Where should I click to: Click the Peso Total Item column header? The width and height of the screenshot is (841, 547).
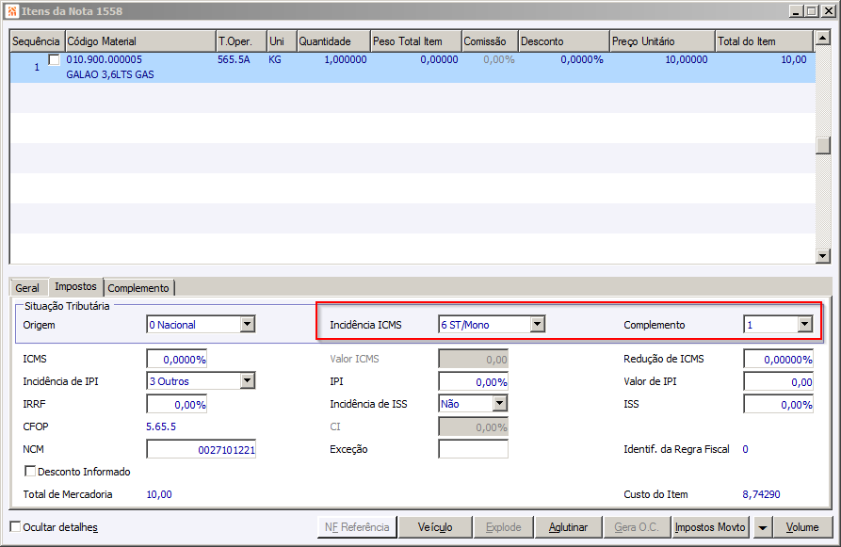click(416, 41)
